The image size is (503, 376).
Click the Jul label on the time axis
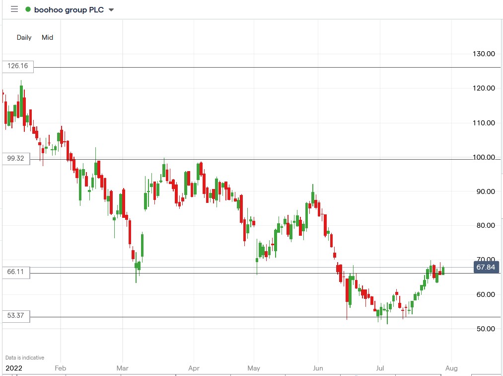tap(379, 368)
